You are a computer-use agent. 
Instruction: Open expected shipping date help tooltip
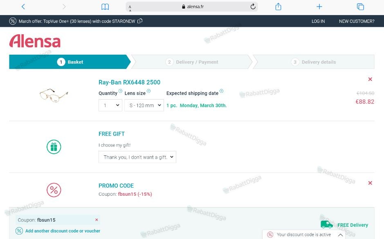click(221, 91)
